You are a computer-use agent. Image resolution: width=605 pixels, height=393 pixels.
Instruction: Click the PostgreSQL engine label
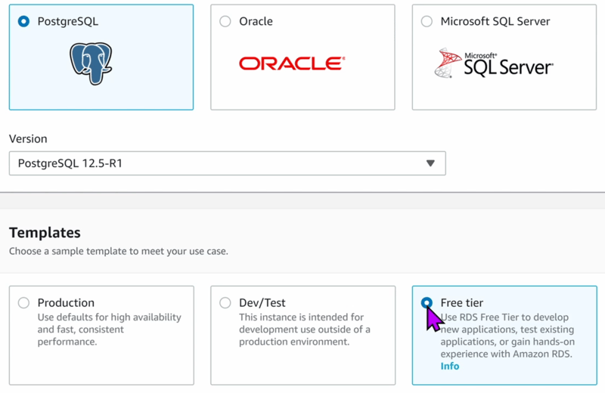click(x=68, y=22)
